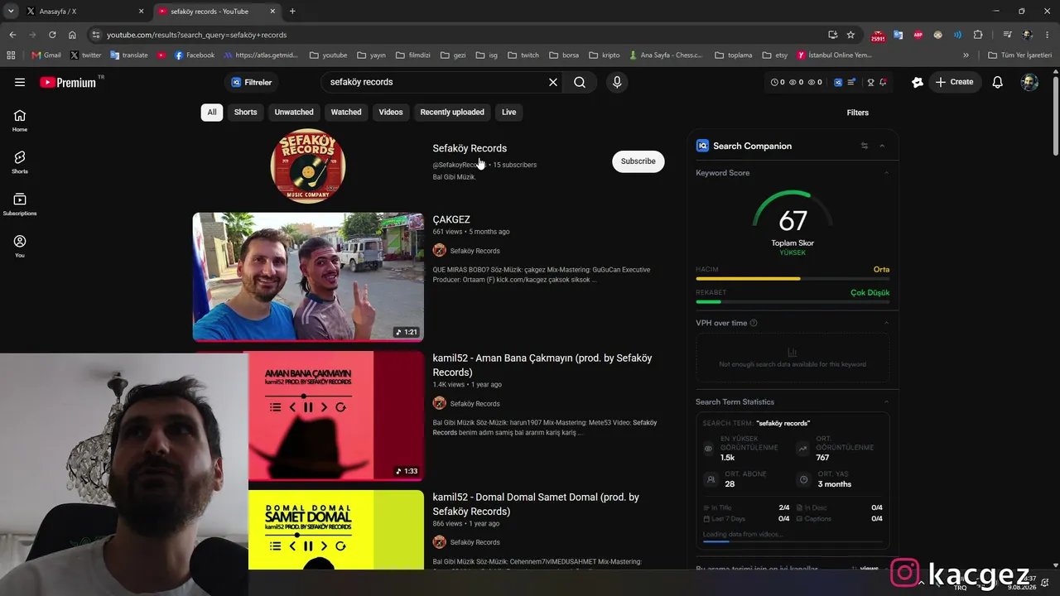Open a new browser tab
Screen dimensions: 1060x596
[292, 11]
